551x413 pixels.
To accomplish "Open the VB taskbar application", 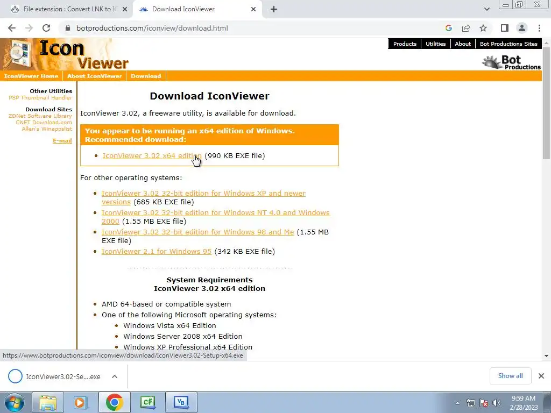I will tap(181, 402).
